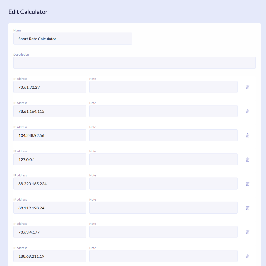Delete the 88.119.198.24 IP entry
The height and width of the screenshot is (266, 266).
click(247, 208)
